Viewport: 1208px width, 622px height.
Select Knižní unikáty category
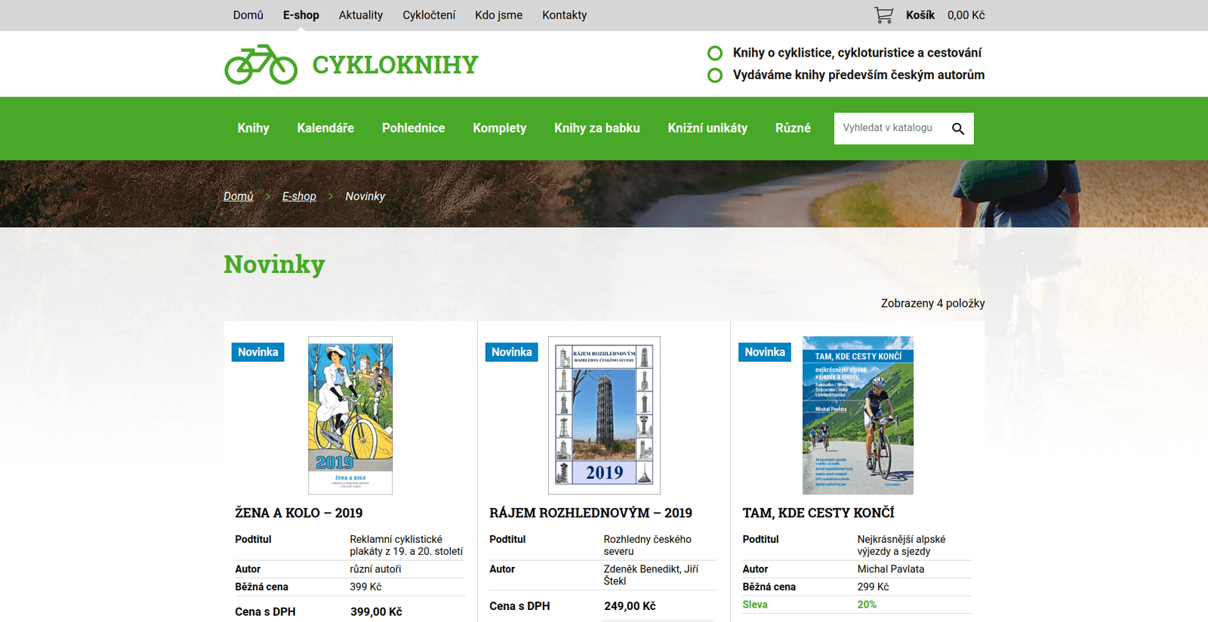pyautogui.click(x=707, y=128)
